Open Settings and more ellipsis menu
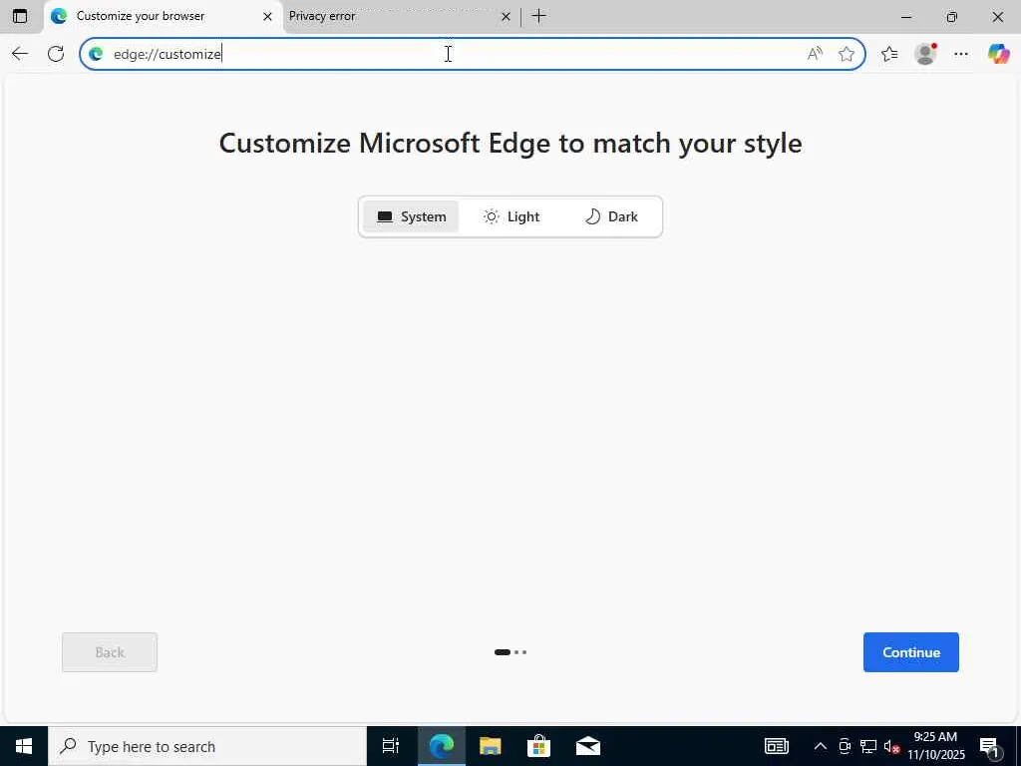Screen dimensions: 1021x766 961,54
